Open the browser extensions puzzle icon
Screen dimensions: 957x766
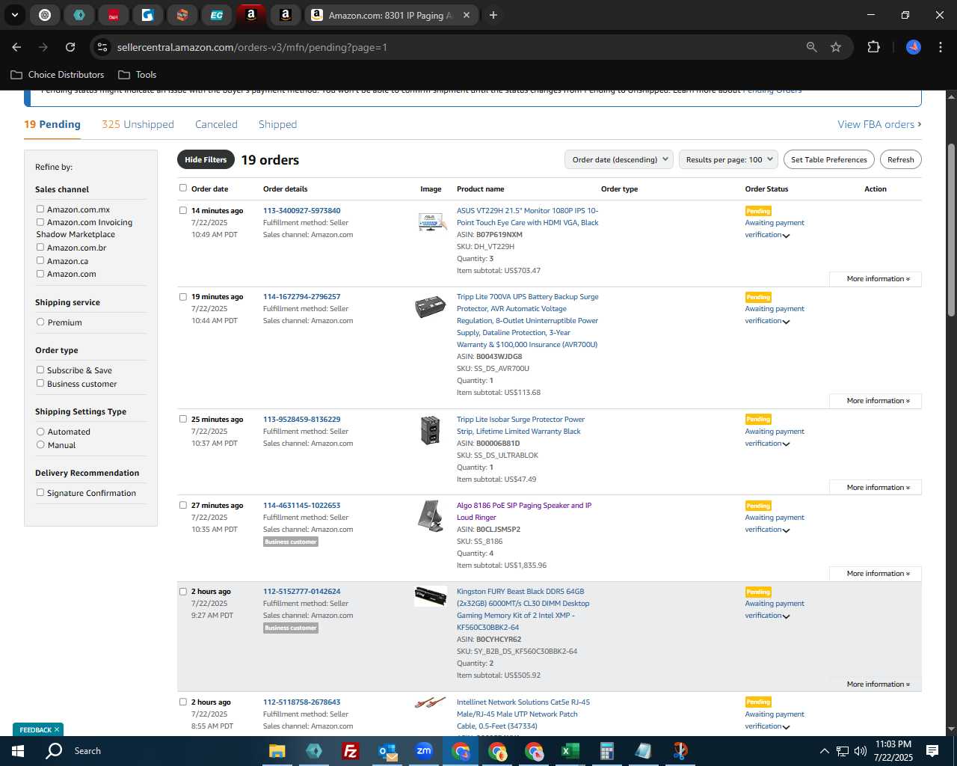pos(873,47)
